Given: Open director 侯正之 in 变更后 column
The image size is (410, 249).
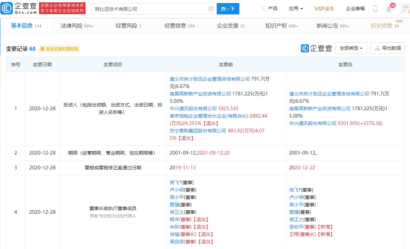Looking at the screenshot, I should [296, 219].
